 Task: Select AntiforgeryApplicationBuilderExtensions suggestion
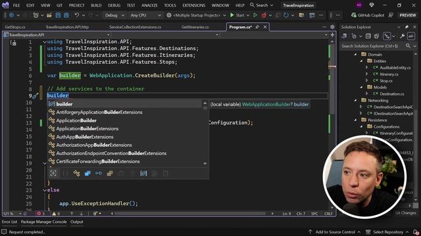pyautogui.click(x=125, y=112)
